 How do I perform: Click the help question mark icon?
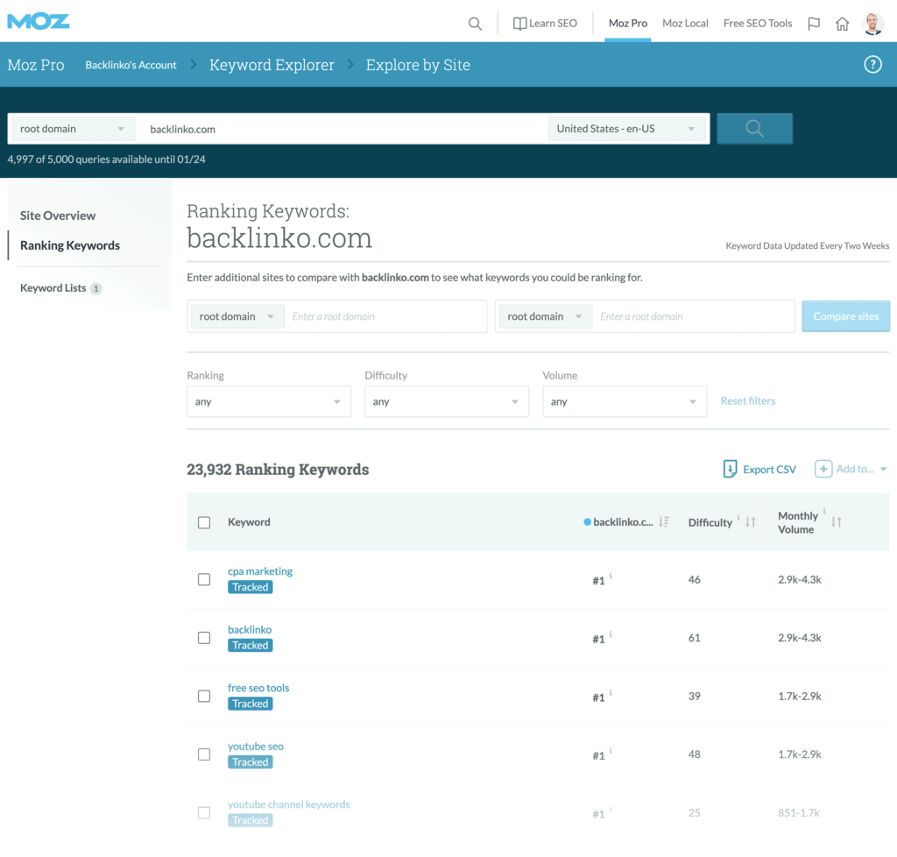click(872, 65)
